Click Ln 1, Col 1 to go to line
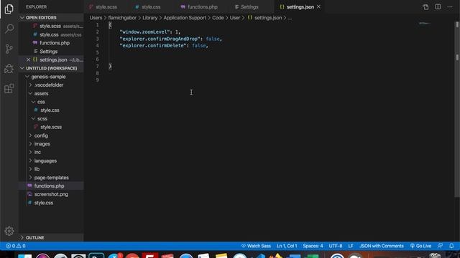This screenshot has height=258, width=460. 287,246
